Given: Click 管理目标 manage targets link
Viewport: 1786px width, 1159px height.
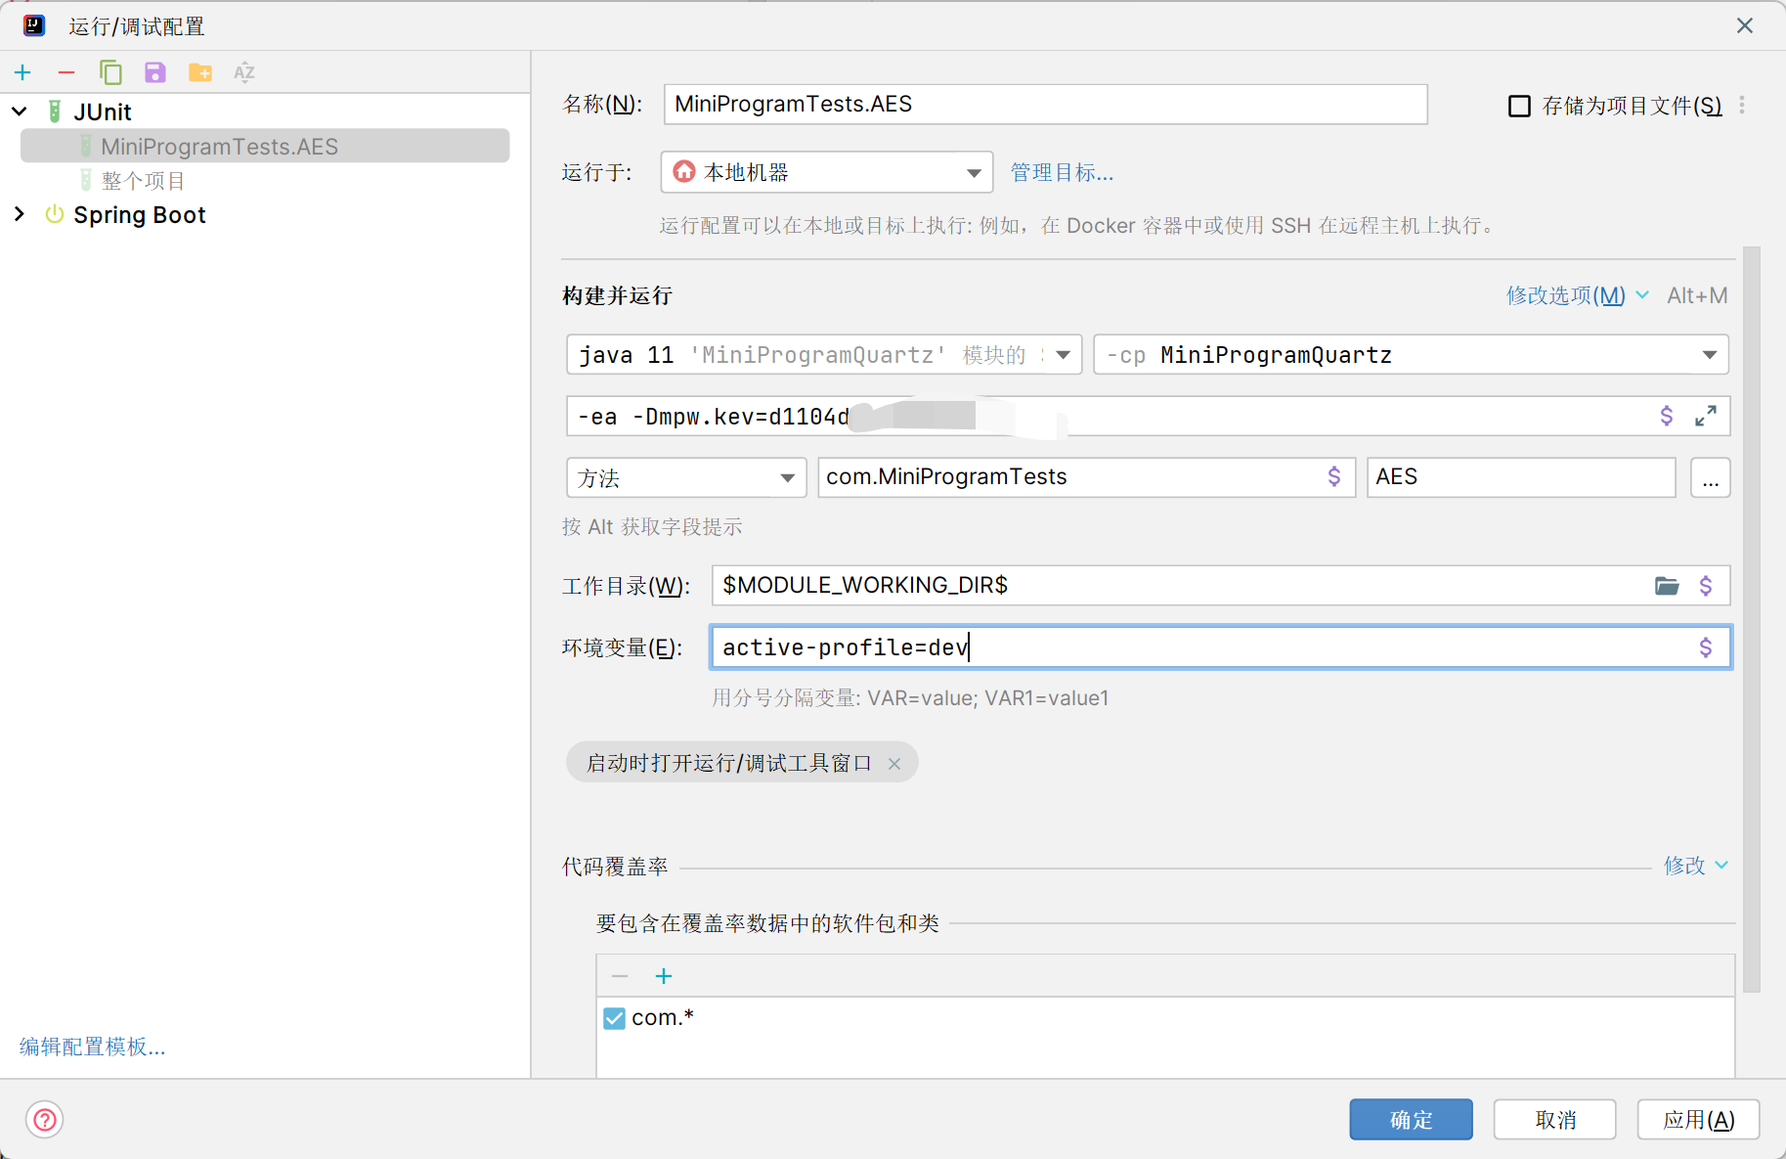Looking at the screenshot, I should tap(1062, 173).
